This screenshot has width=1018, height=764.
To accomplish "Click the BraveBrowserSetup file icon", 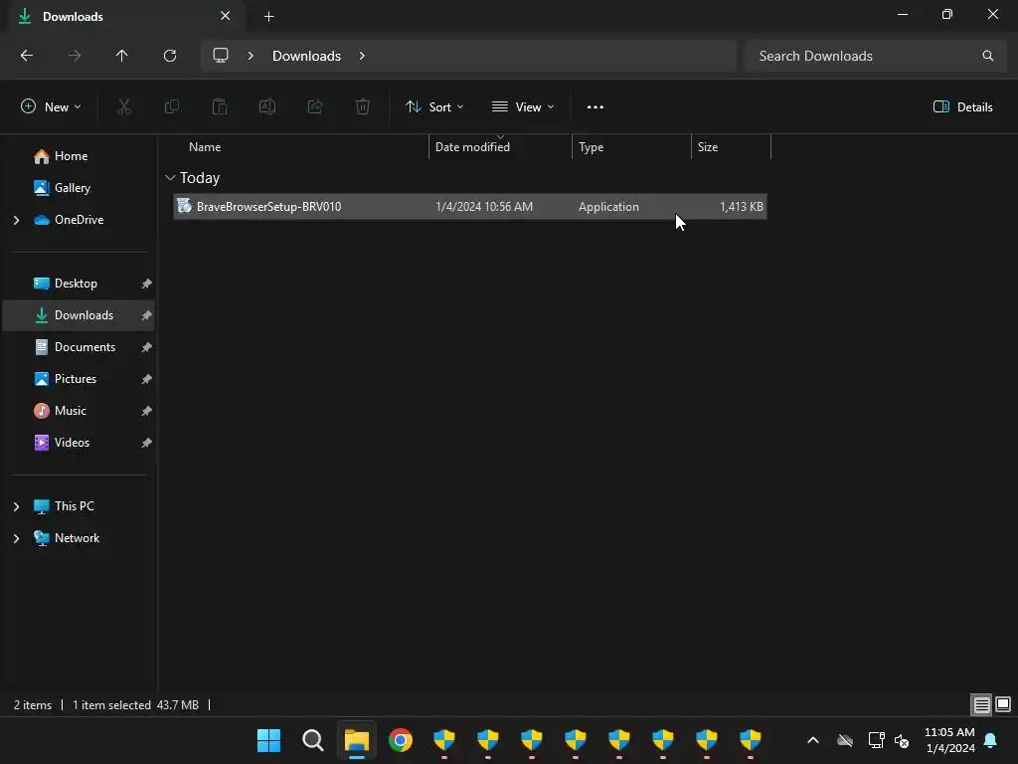I will point(184,207).
